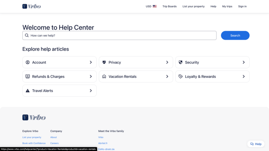Click the Security shield icon

pos(181,62)
